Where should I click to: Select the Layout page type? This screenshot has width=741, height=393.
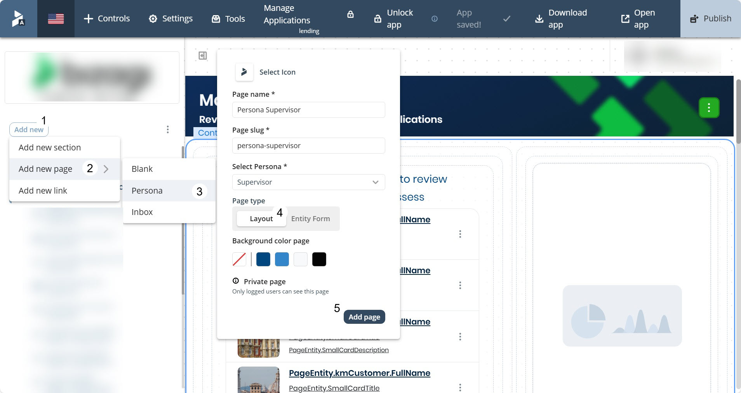[261, 219]
